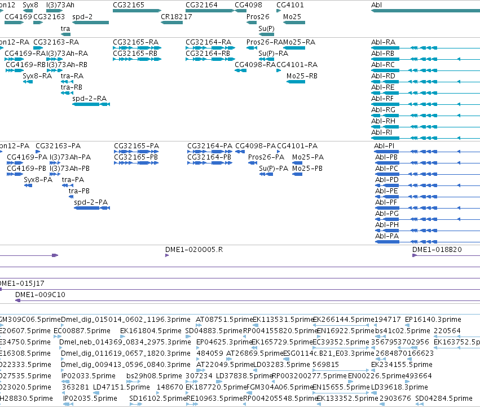
Task: Click the CG4101-RA transcript label
Action: [297, 65]
